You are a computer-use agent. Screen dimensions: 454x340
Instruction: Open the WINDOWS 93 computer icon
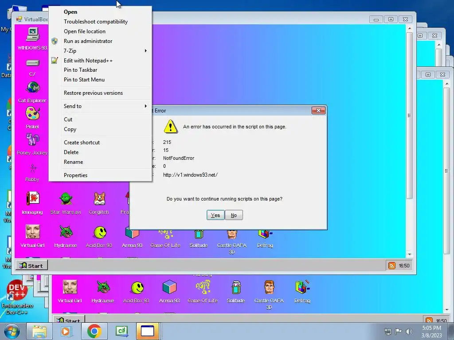click(x=32, y=35)
